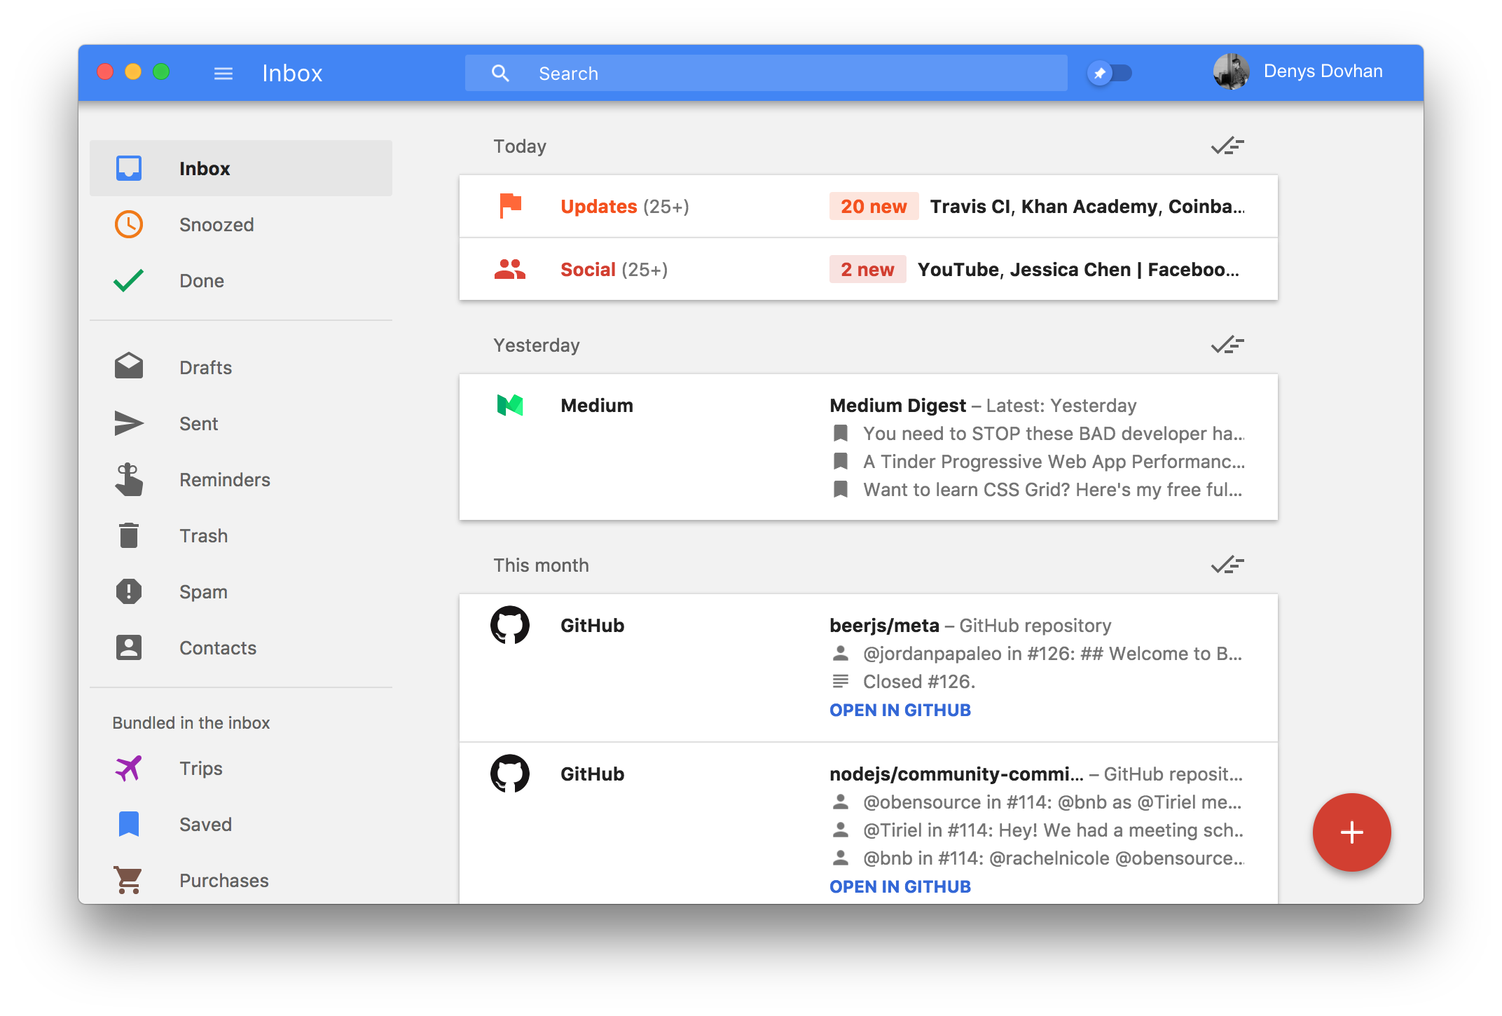Select the Snoozed folder icon
This screenshot has height=1016, width=1502.
pyautogui.click(x=128, y=224)
